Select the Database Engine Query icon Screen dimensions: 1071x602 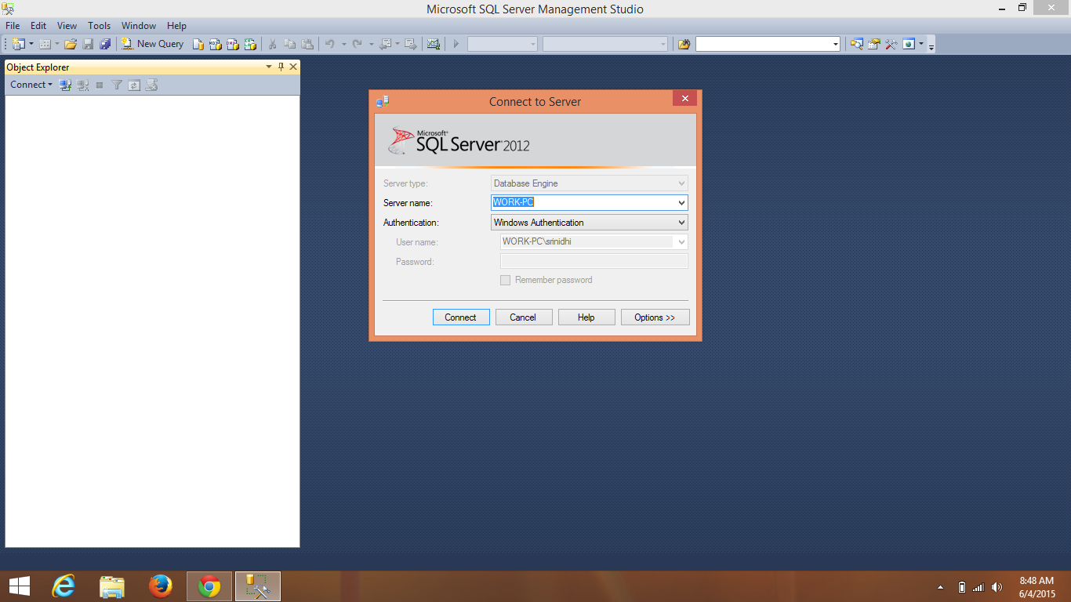(x=198, y=43)
